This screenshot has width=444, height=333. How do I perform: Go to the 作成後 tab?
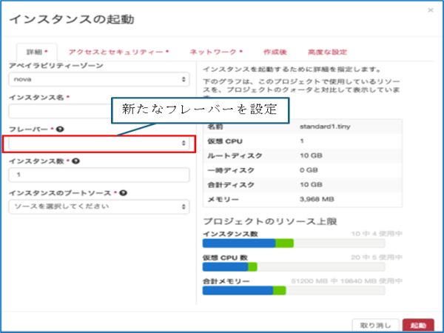pyautogui.click(x=275, y=53)
